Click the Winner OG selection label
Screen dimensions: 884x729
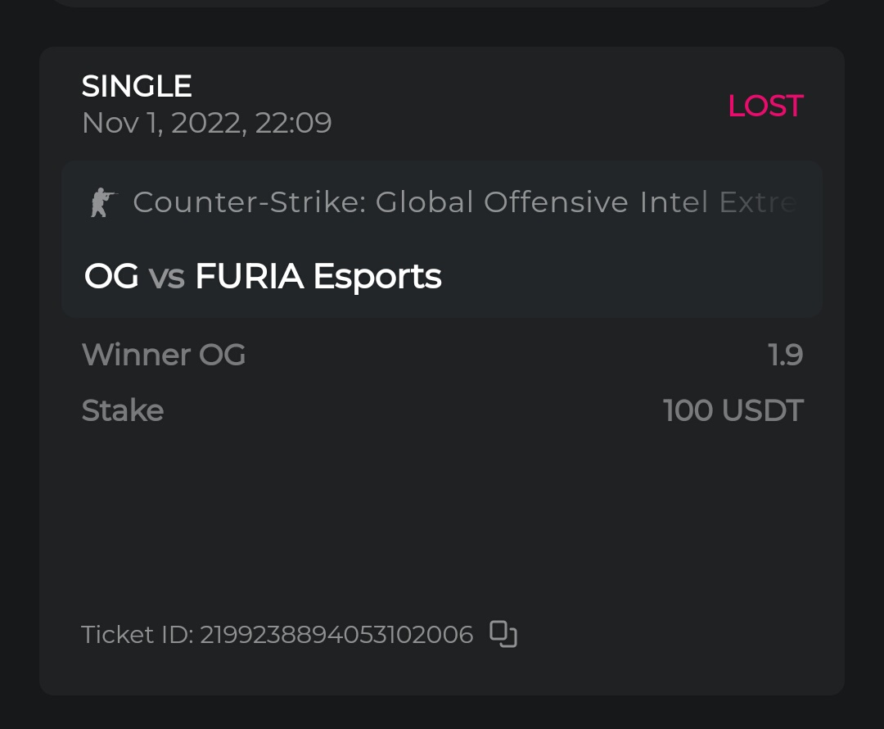pyautogui.click(x=164, y=355)
